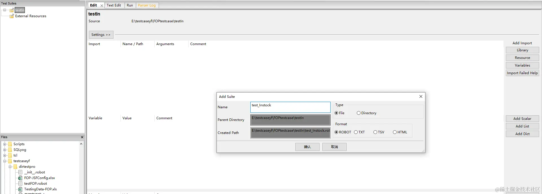Collapse the testcaseyf folder node
Screen dimensions: 542x194
click(5, 161)
